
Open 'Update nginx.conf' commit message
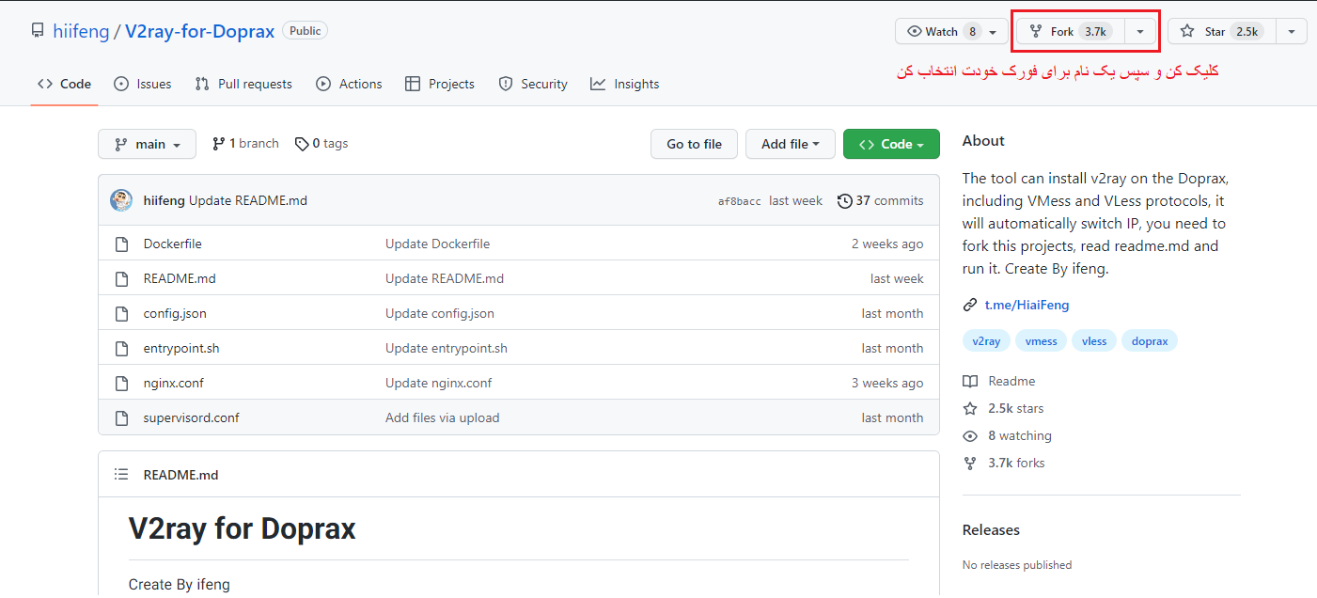point(438,383)
